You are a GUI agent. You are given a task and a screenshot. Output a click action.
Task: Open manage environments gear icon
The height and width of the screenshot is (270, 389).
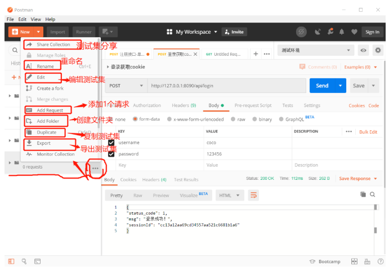378,50
